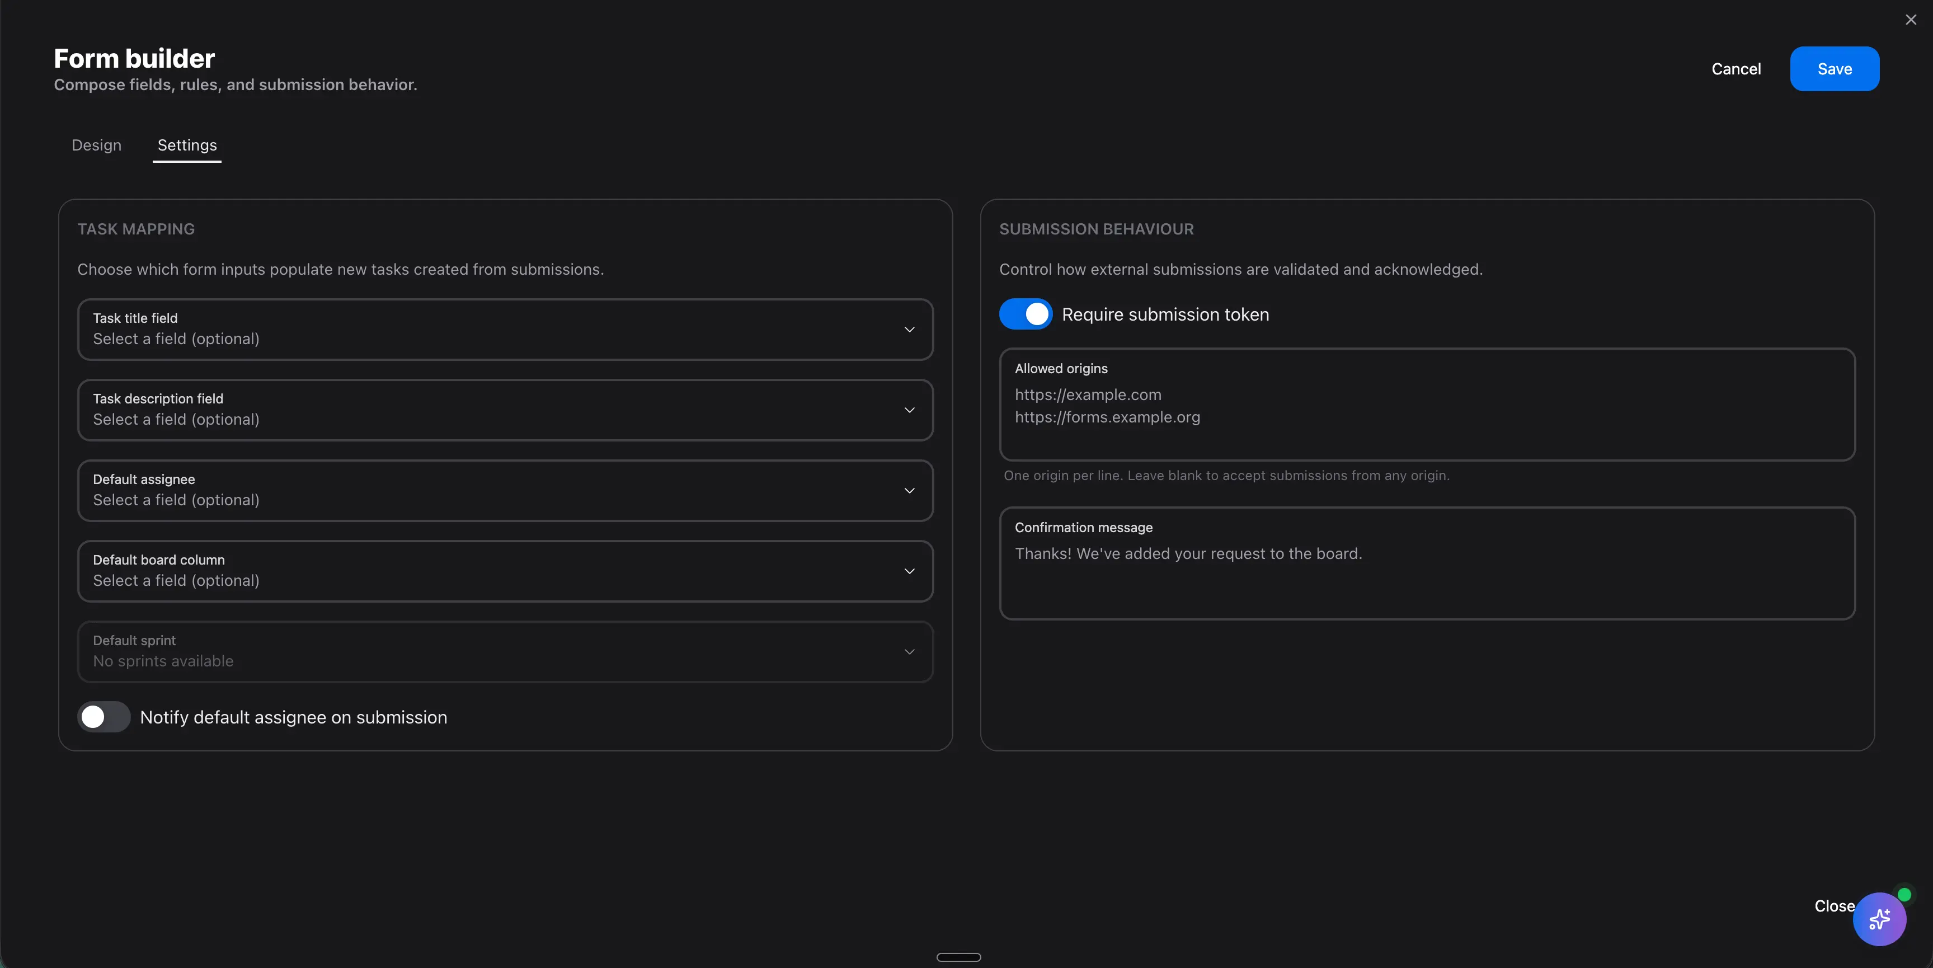Select the Settings tab

(x=187, y=145)
